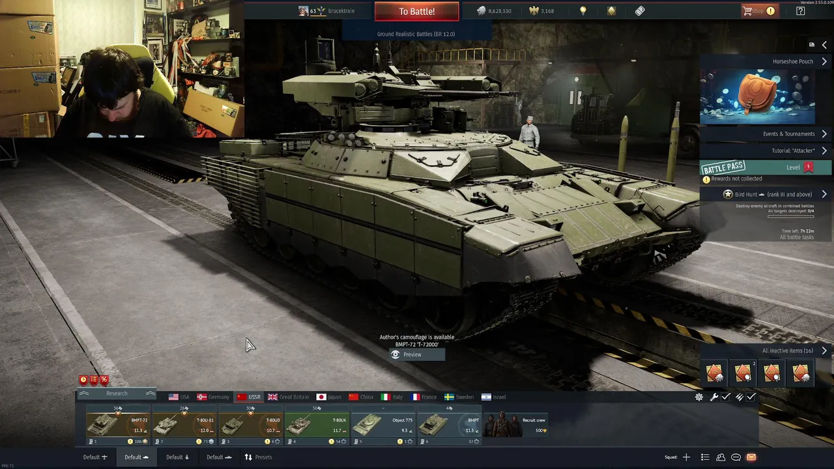The width and height of the screenshot is (834, 469).
Task: Open the Research panel button
Action: [117, 393]
